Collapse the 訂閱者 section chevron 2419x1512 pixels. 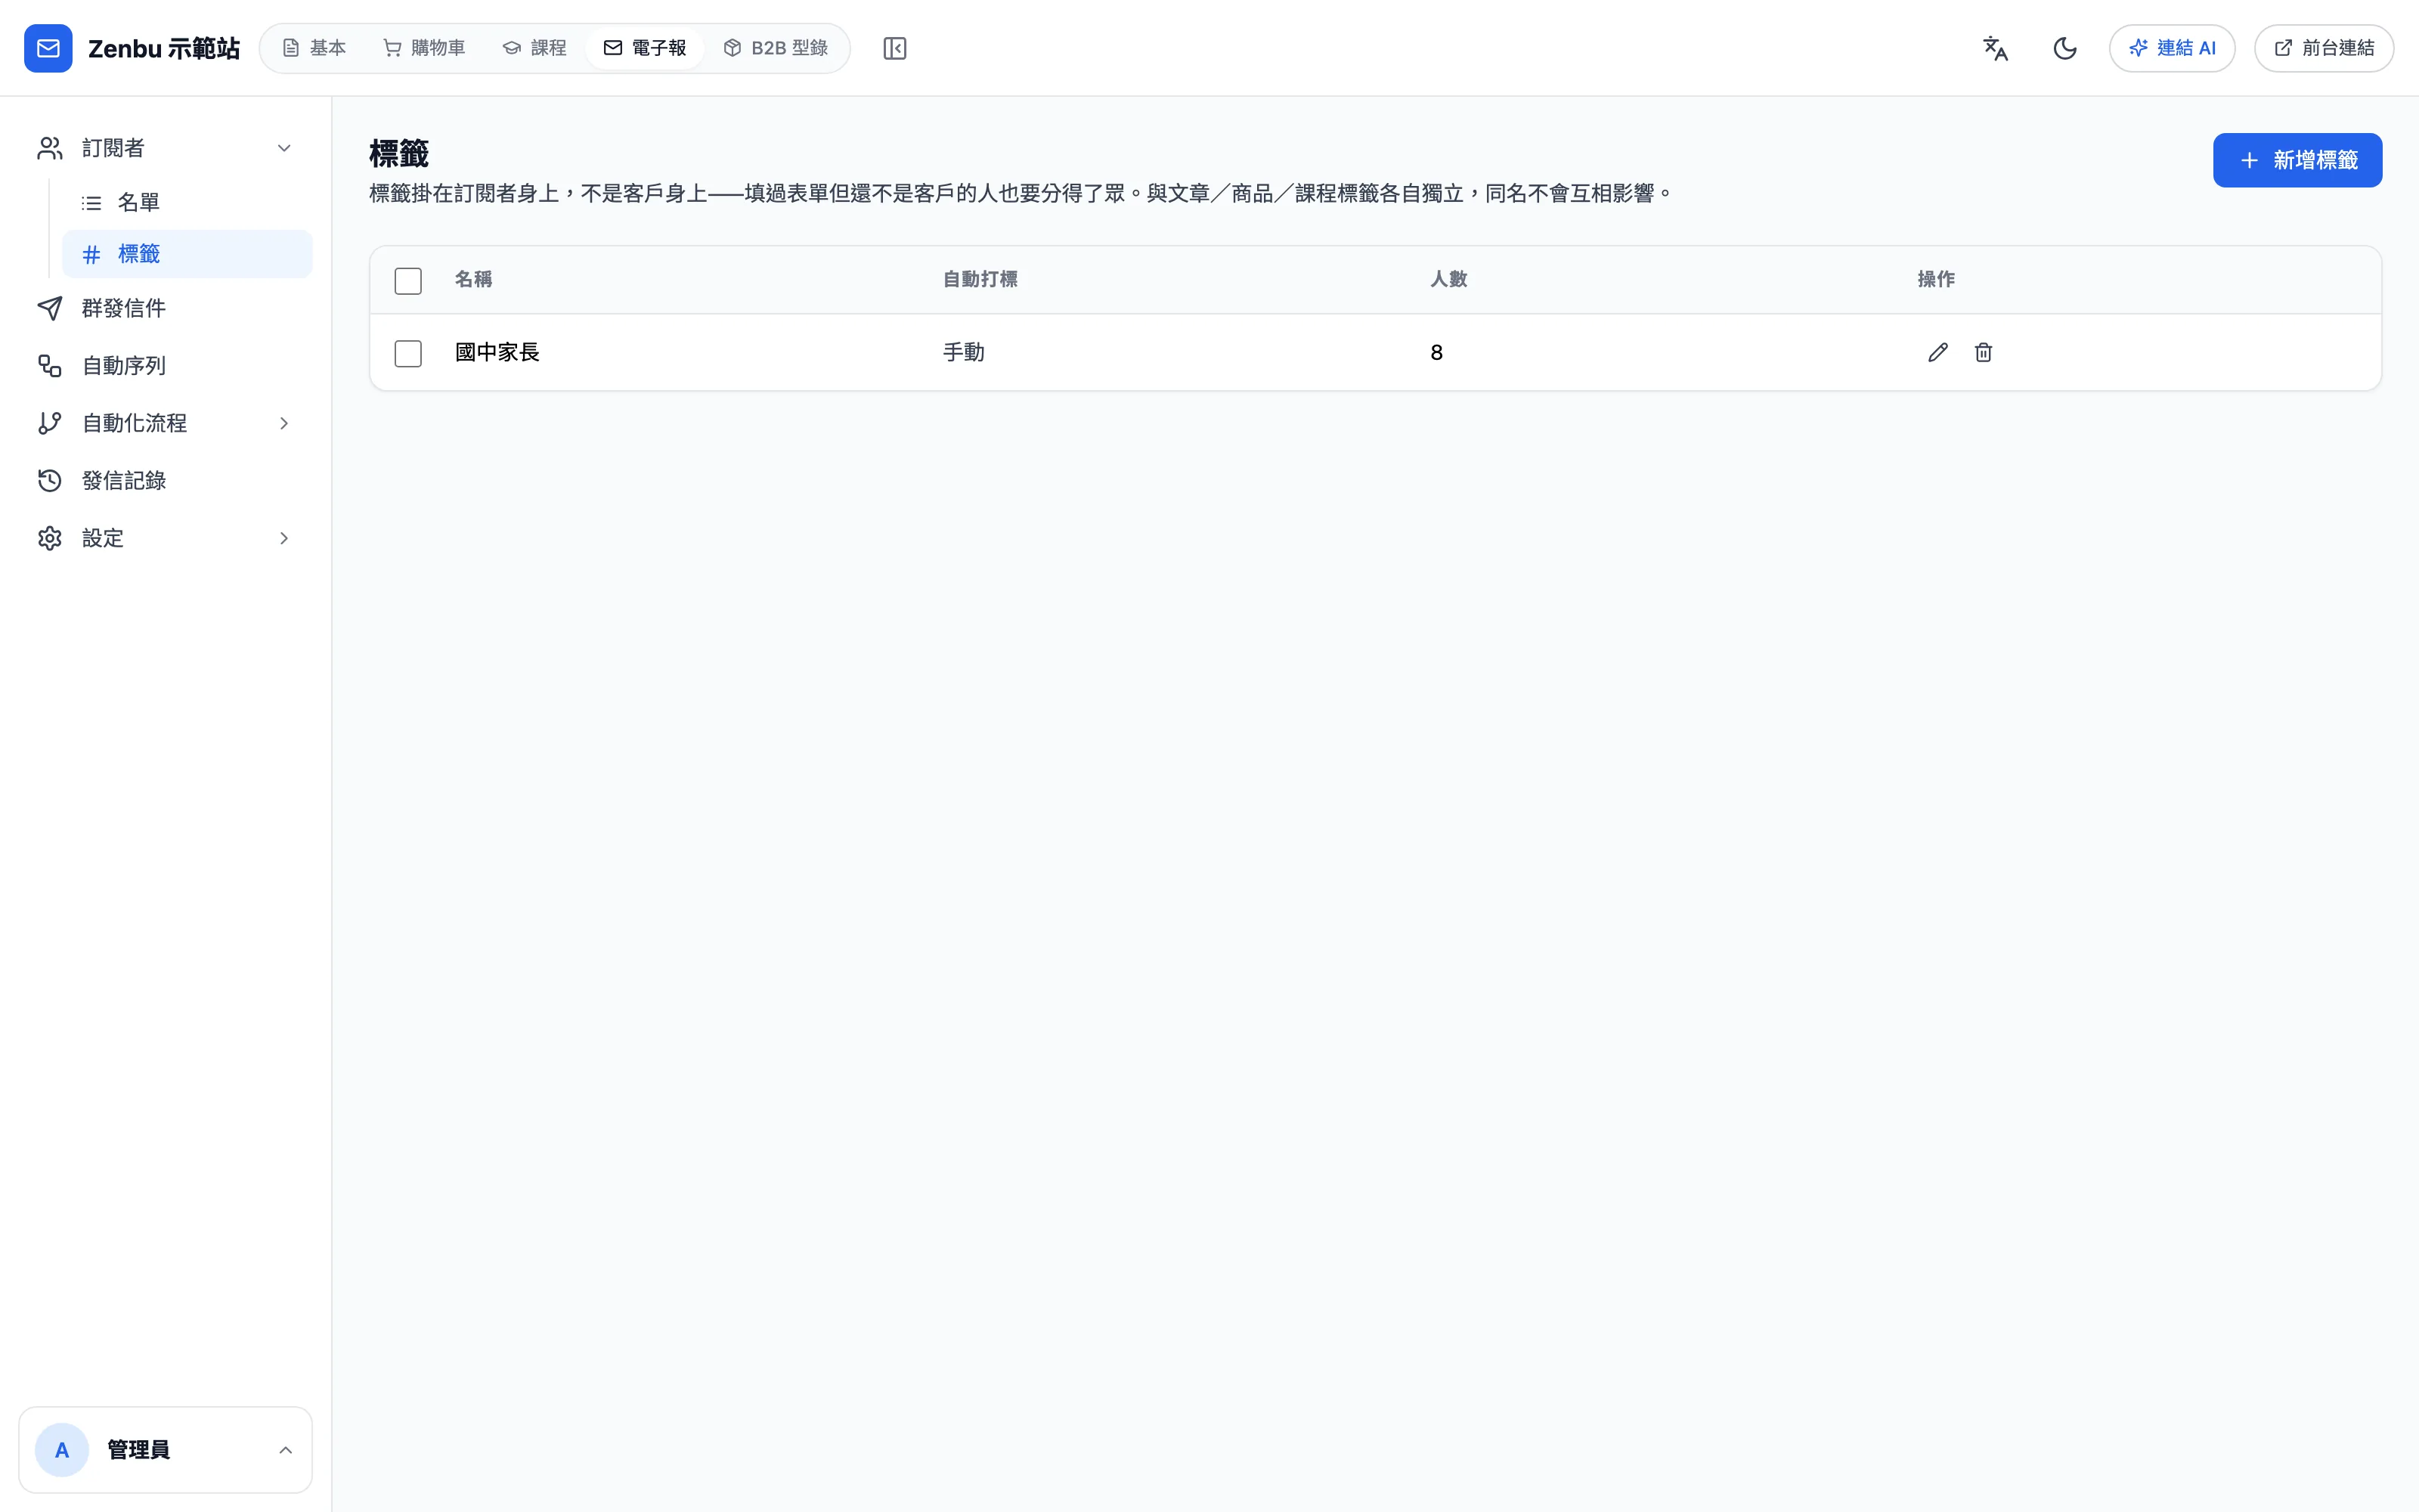pyautogui.click(x=284, y=148)
